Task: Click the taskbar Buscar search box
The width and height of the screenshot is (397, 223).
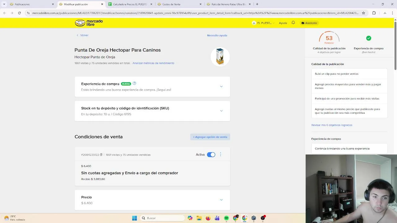Action: [162, 218]
